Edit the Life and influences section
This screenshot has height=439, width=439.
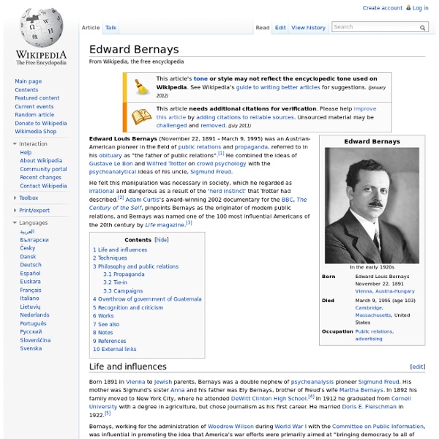coord(418,367)
